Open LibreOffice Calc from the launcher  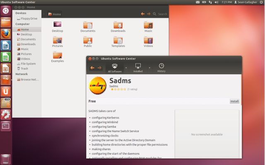pos(6,57)
